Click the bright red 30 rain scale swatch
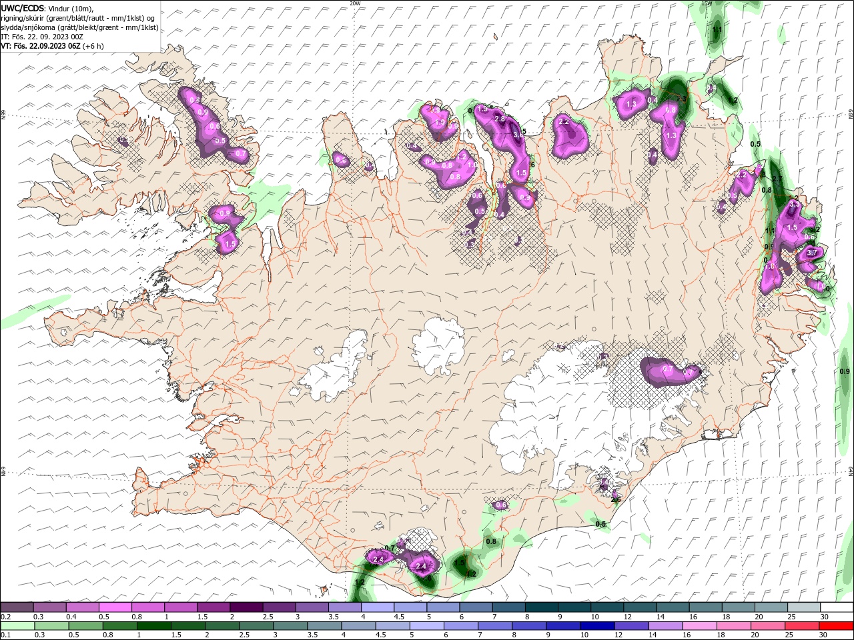Image resolution: width=854 pixels, height=640 pixels. point(837,626)
